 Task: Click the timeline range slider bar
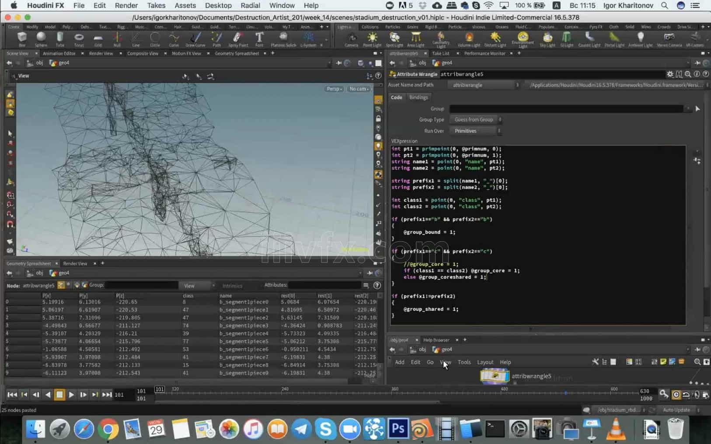point(297,402)
